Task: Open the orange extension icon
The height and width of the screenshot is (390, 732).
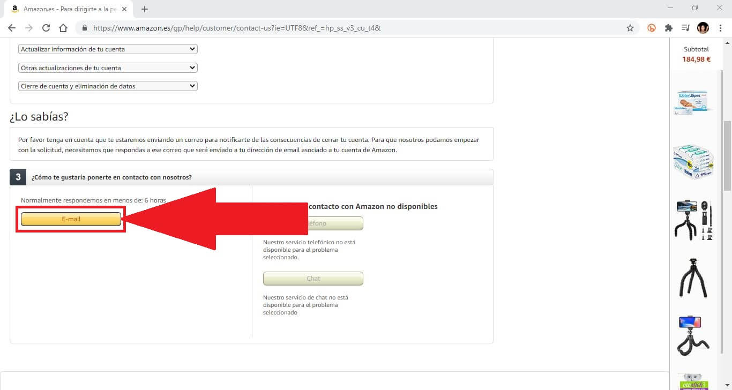Action: (652, 28)
